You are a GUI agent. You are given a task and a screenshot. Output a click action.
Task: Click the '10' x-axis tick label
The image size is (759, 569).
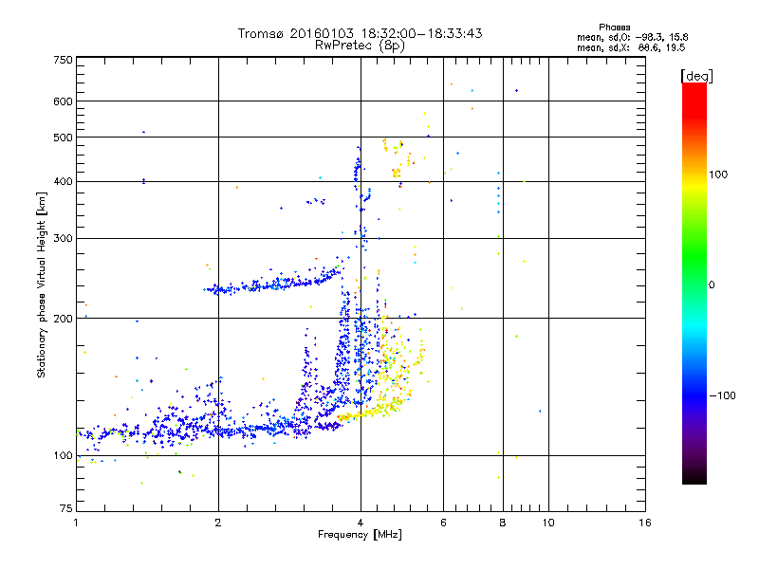[x=548, y=523]
